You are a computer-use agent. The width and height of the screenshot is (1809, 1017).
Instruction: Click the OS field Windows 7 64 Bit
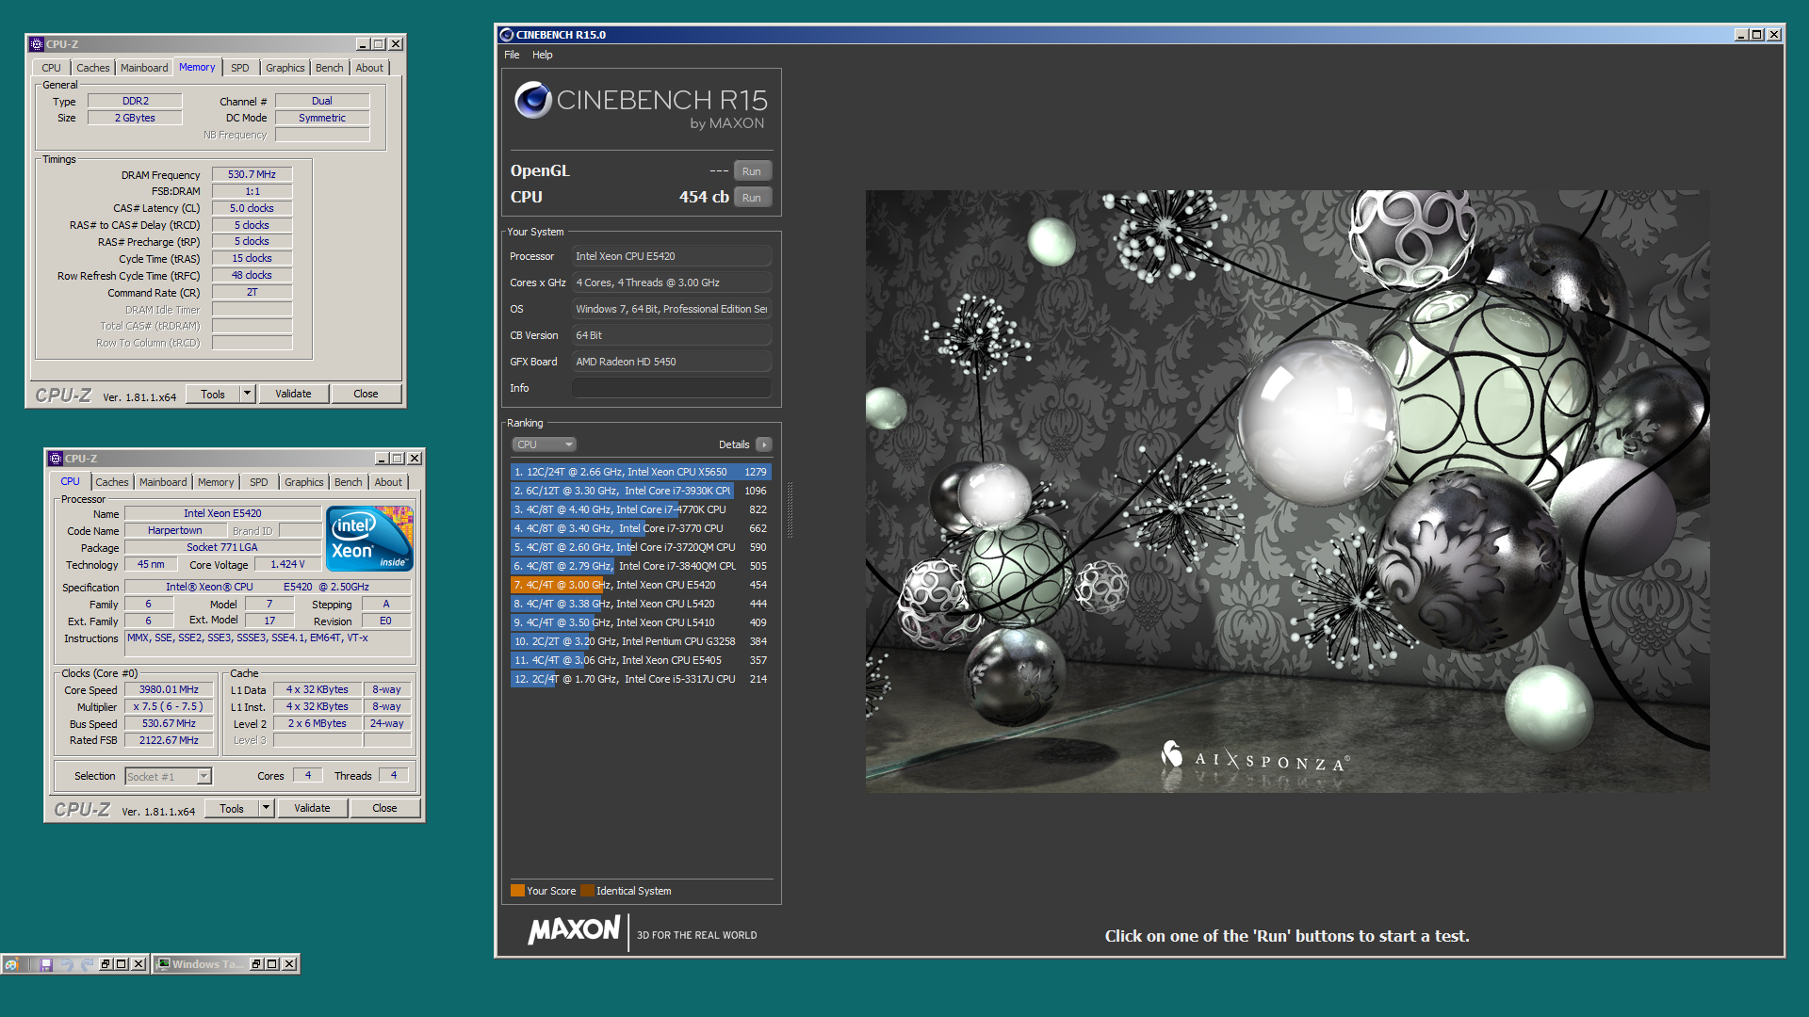point(671,309)
